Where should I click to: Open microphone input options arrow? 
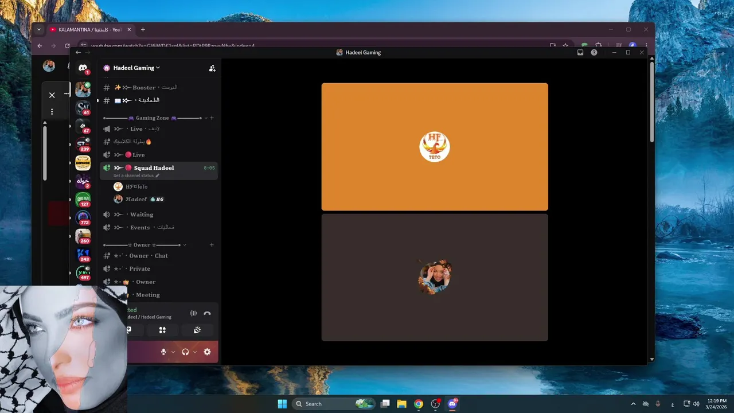(x=173, y=352)
